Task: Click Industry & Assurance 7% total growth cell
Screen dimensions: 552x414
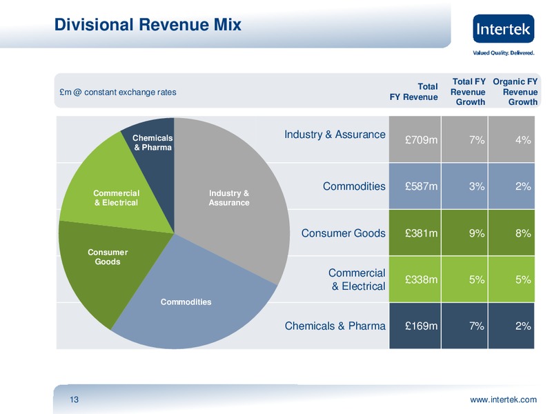Action: tap(464, 139)
